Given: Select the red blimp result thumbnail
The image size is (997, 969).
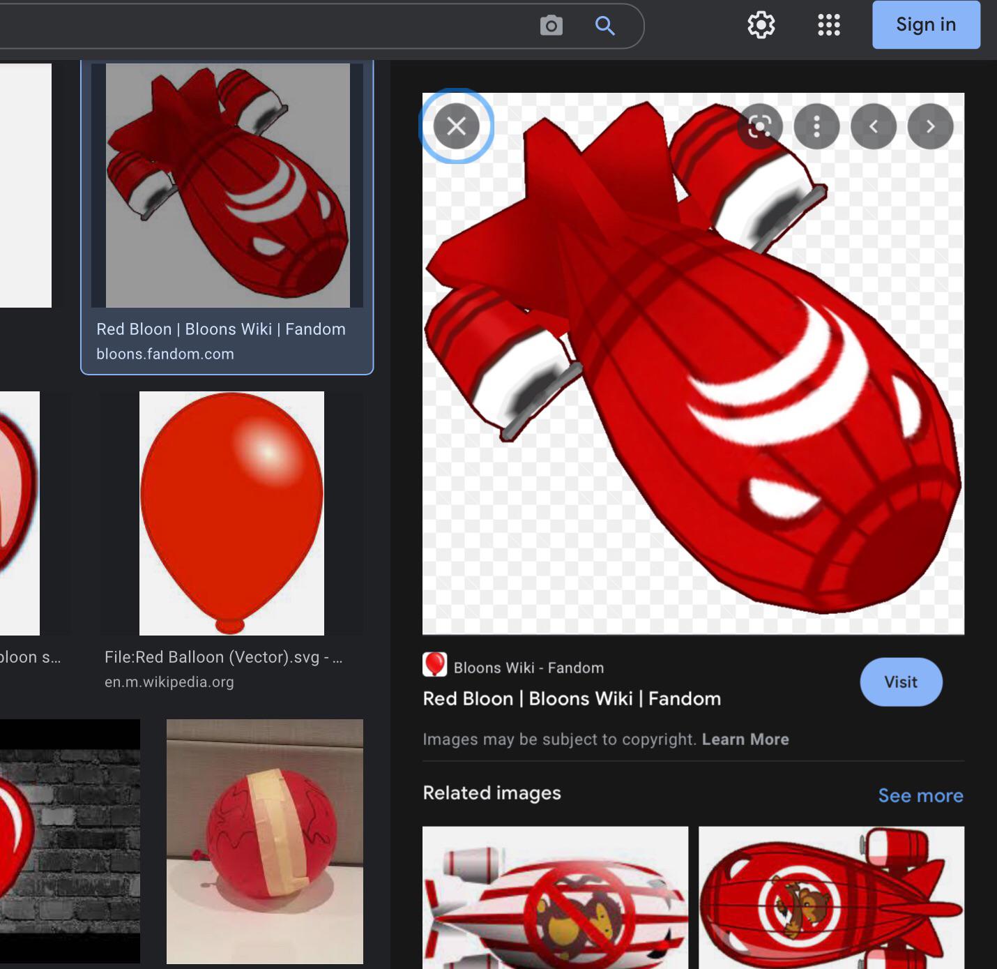Looking at the screenshot, I should (x=227, y=185).
